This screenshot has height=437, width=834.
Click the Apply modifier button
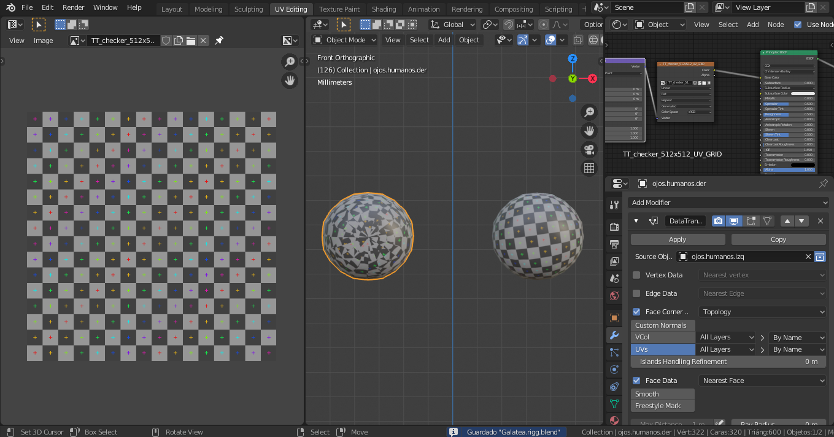tap(678, 239)
